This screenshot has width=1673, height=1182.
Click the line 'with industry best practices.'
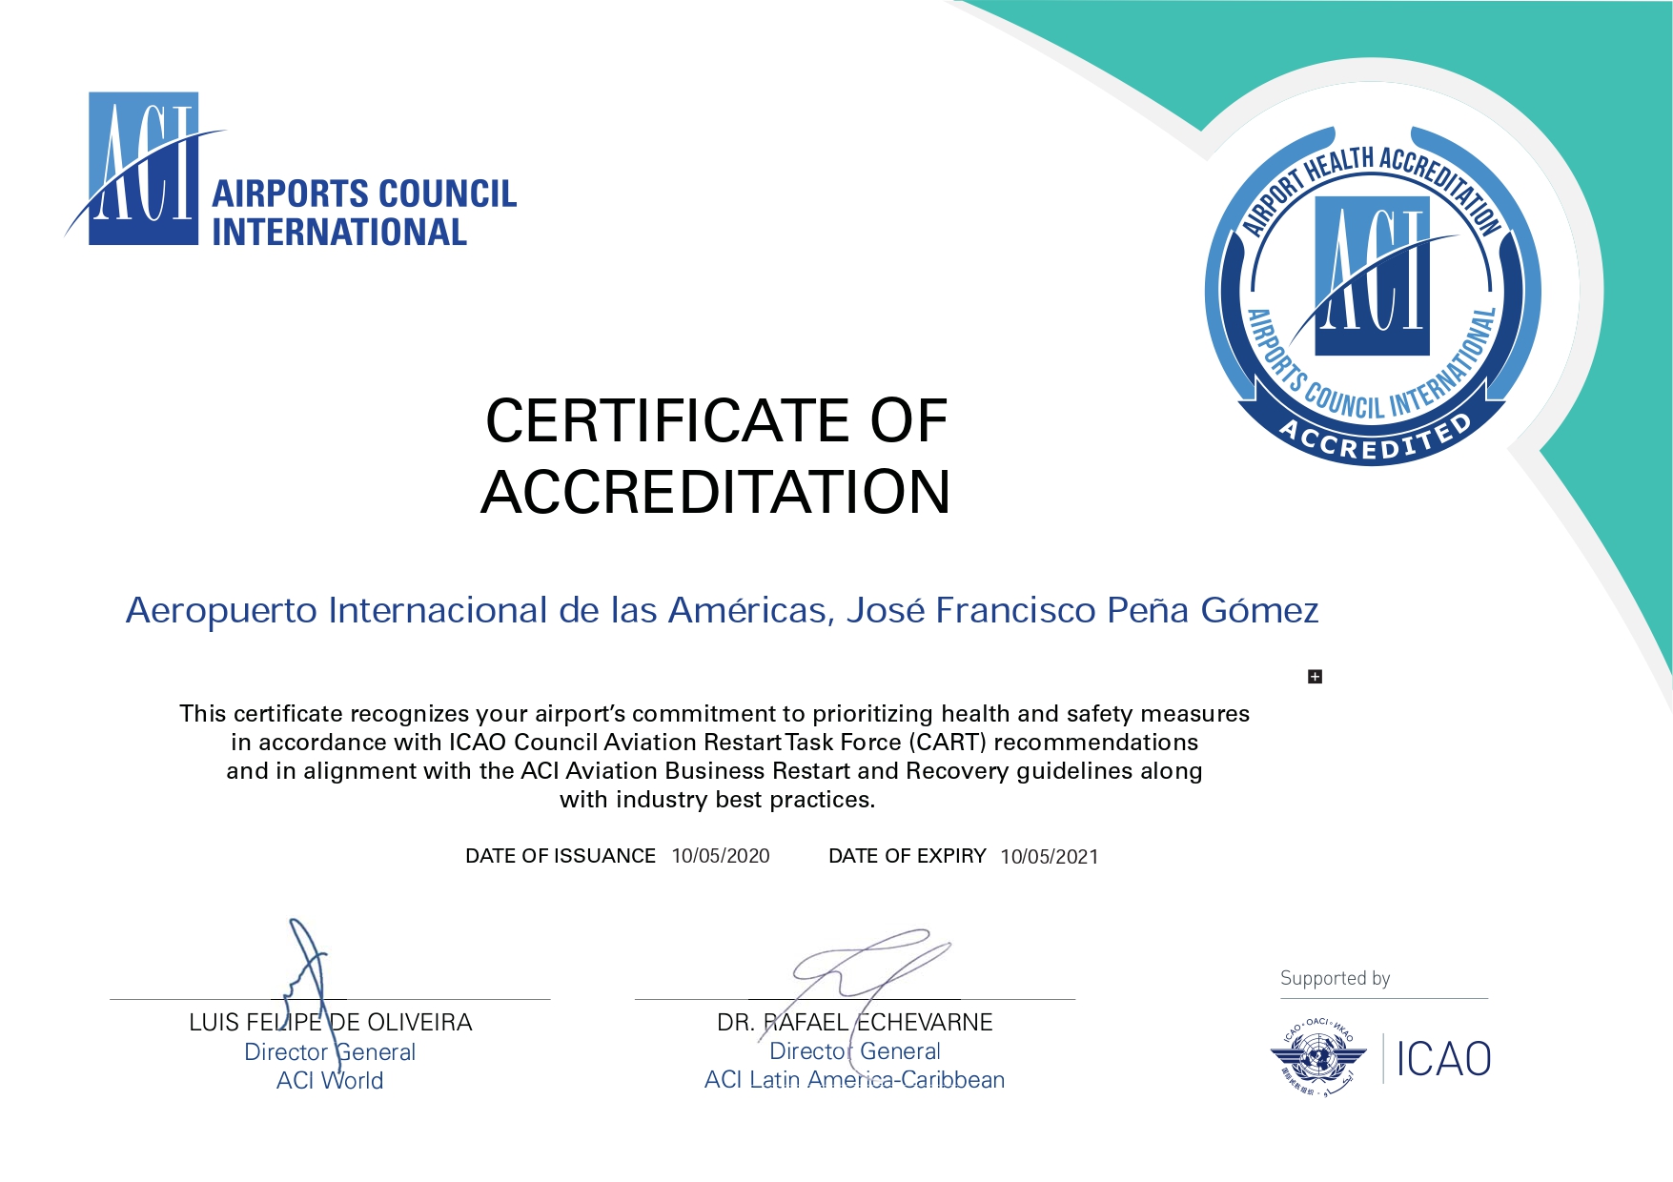pos(717,799)
